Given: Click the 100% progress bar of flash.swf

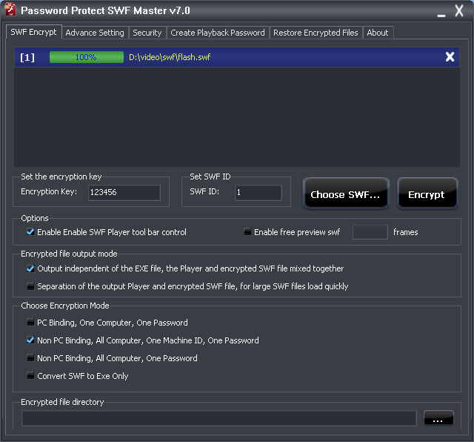Looking at the screenshot, I should coord(86,57).
